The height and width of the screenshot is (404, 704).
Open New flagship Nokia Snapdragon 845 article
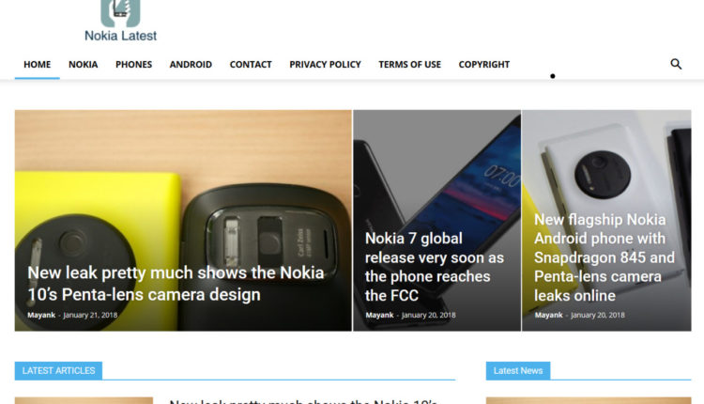605,257
